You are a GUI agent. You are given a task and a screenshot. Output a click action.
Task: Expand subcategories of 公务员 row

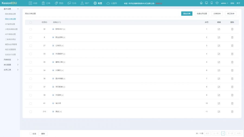[53, 45]
